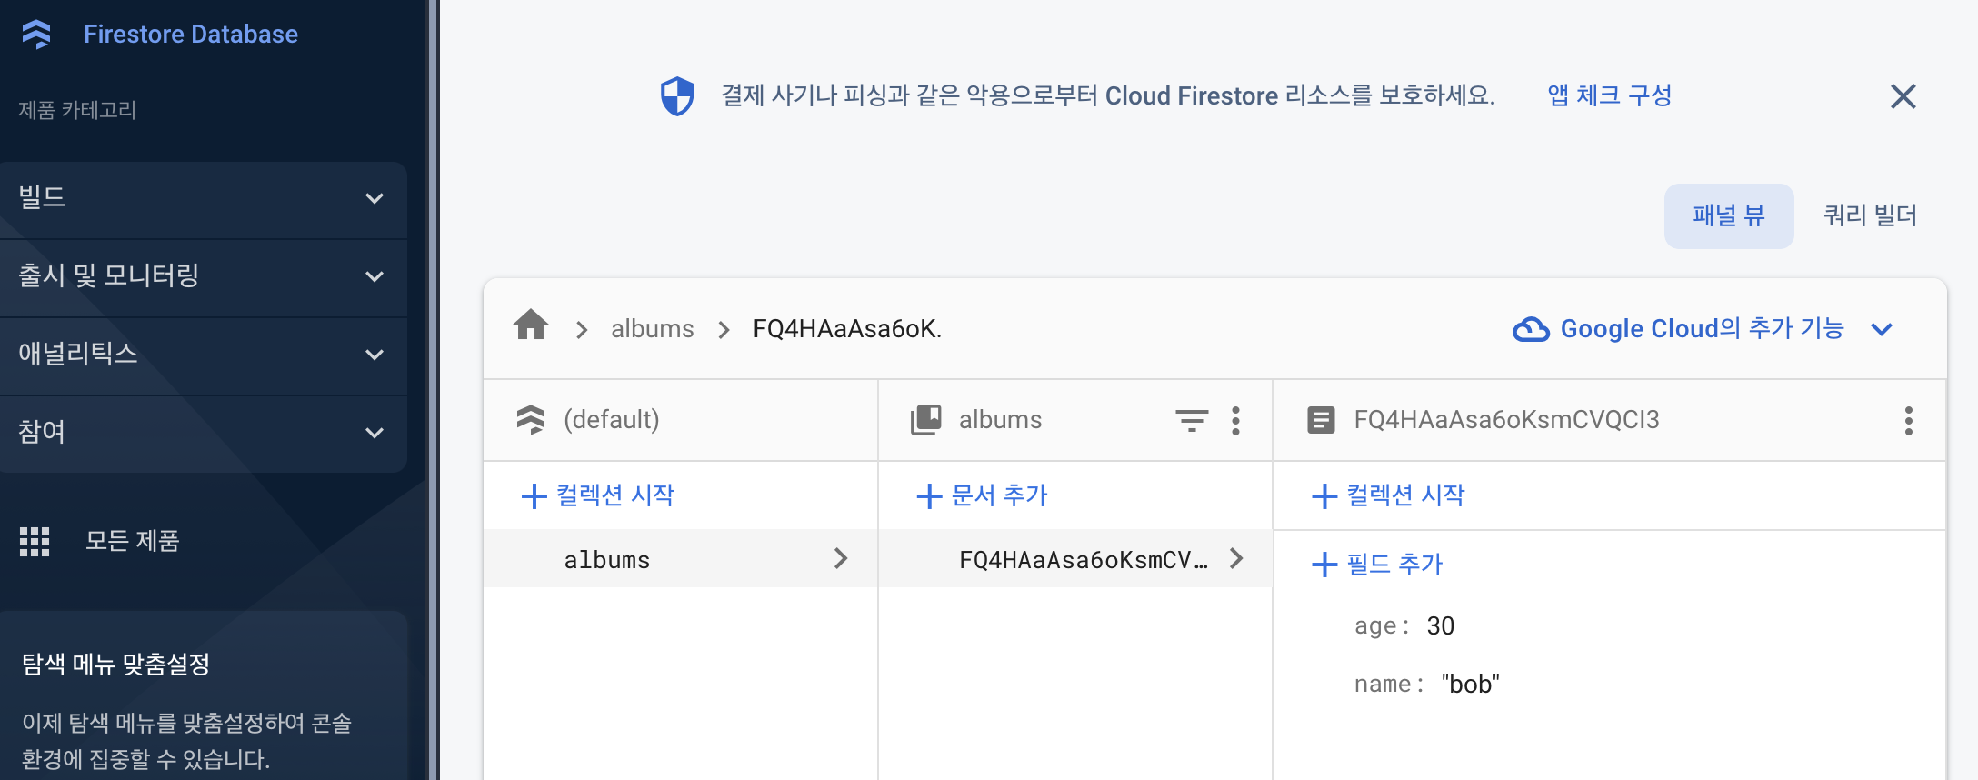Click the albums column header label
The width and height of the screenshot is (1978, 780).
[1000, 420]
